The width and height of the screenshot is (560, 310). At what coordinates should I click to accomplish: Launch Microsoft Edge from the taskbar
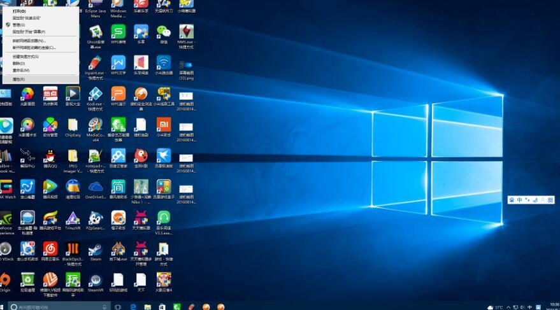pos(133,307)
